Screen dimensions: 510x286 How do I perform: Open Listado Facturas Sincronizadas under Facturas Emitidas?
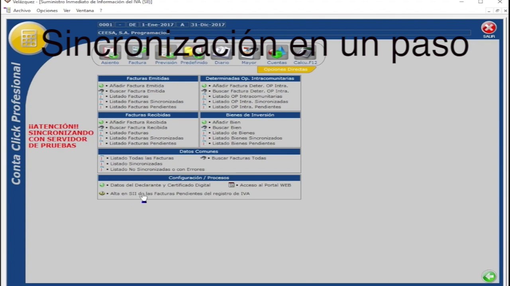click(x=147, y=102)
